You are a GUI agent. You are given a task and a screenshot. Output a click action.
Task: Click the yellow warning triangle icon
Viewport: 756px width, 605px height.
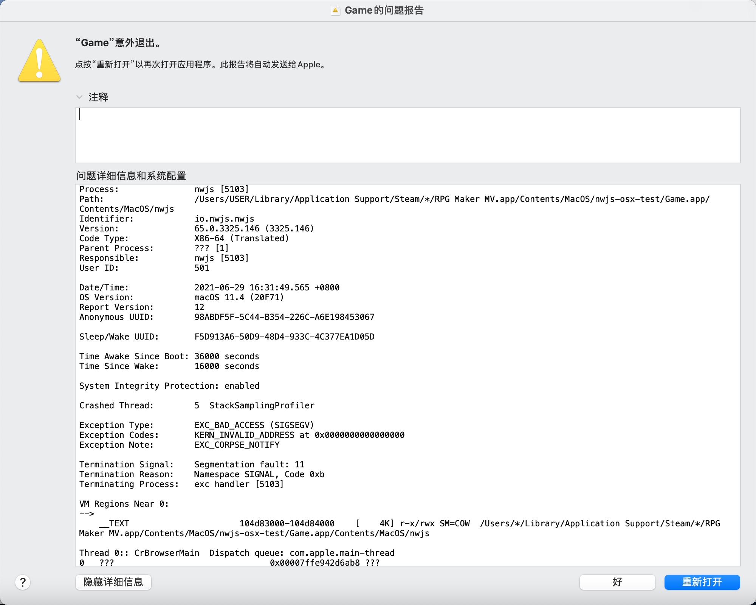click(x=39, y=60)
